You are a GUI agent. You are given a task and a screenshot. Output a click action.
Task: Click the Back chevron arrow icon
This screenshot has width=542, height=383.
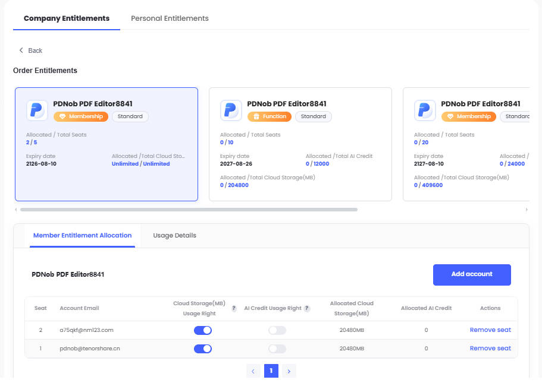coord(21,50)
